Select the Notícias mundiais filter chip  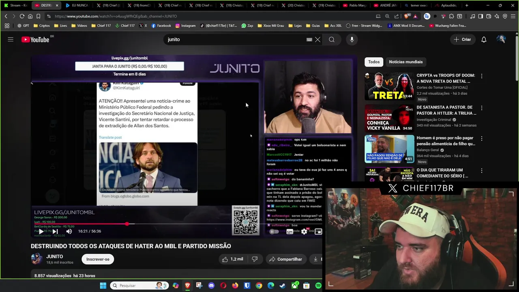(x=405, y=62)
